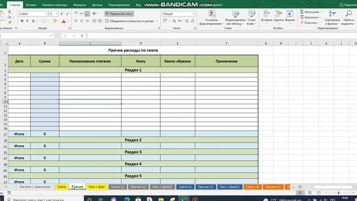Center text horizontally in cell
This screenshot has height=201, width=357.
pos(81,21)
